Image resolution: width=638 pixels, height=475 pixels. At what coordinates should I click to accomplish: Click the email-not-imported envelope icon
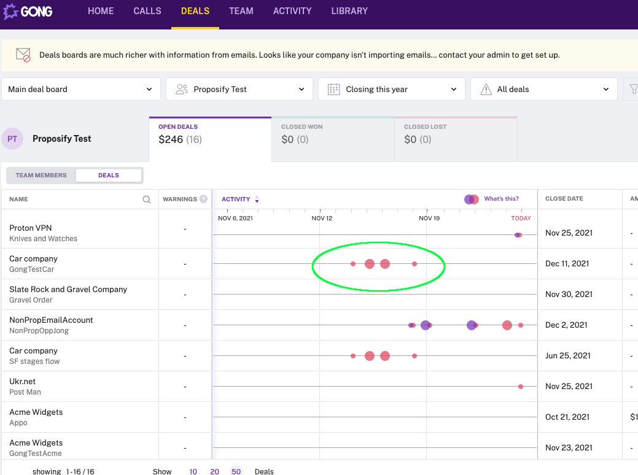click(x=23, y=55)
